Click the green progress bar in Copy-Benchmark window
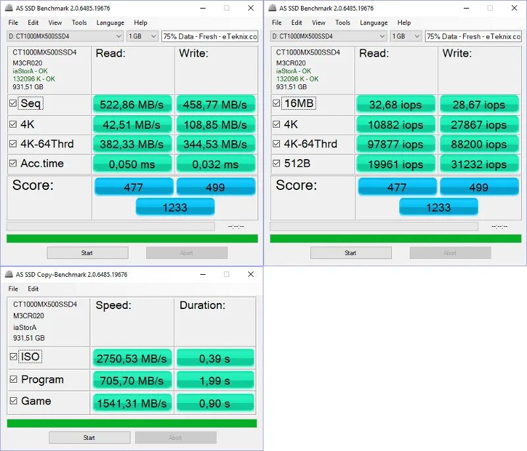 coord(132,423)
